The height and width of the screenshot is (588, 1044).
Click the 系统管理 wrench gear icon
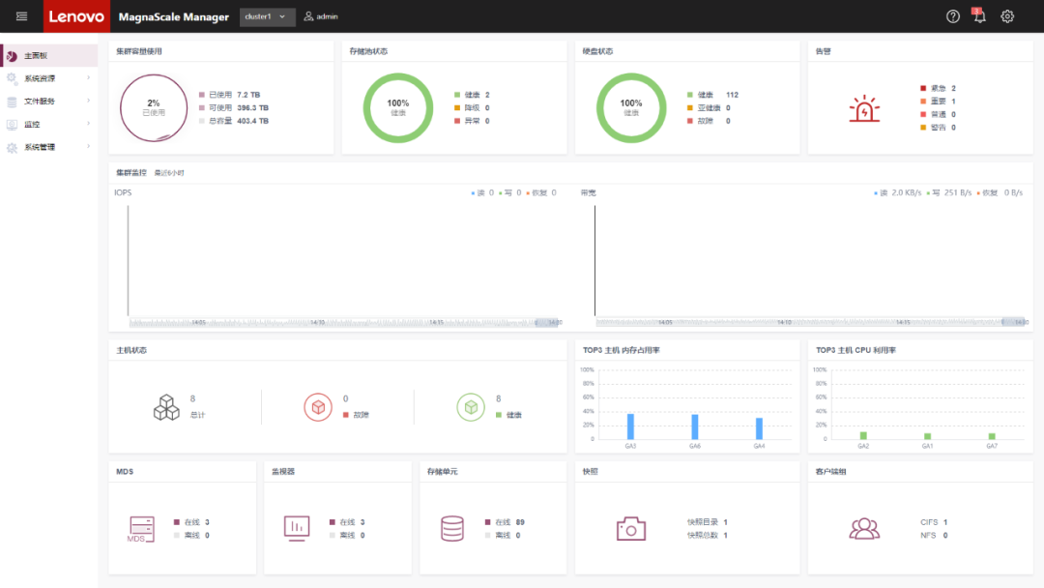coord(12,147)
